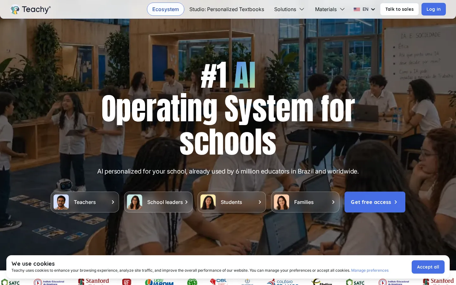The image size is (456, 285).
Task: Click the "Operating System for" headline text
Action: (228, 109)
